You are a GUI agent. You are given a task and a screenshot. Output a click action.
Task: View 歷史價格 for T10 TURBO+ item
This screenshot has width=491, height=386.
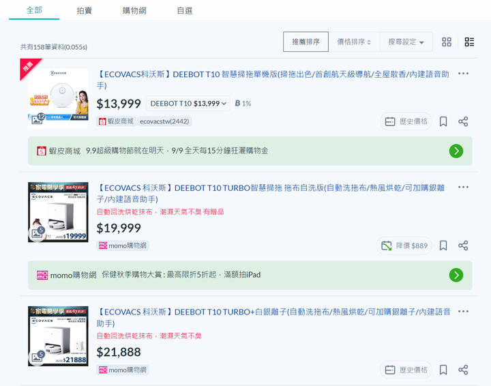point(406,370)
